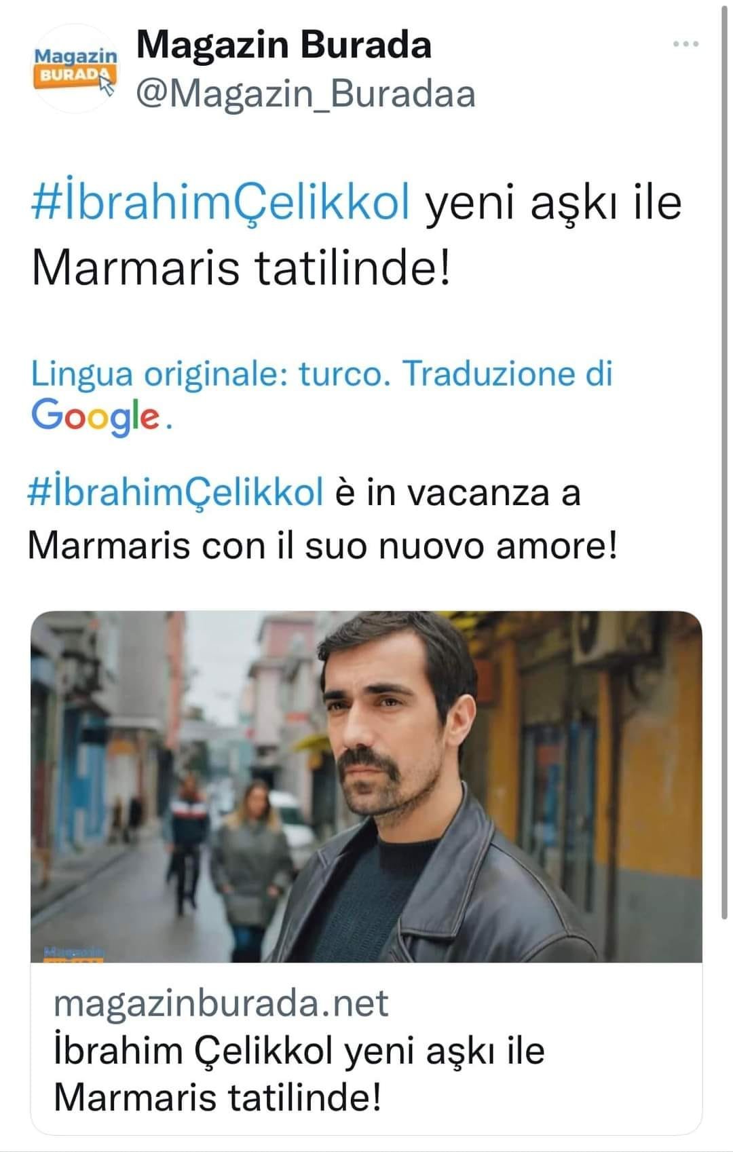Open the #İbrahimÇelikkol hashtag in the Italian translation
This screenshot has width=733, height=1152.
point(175,492)
